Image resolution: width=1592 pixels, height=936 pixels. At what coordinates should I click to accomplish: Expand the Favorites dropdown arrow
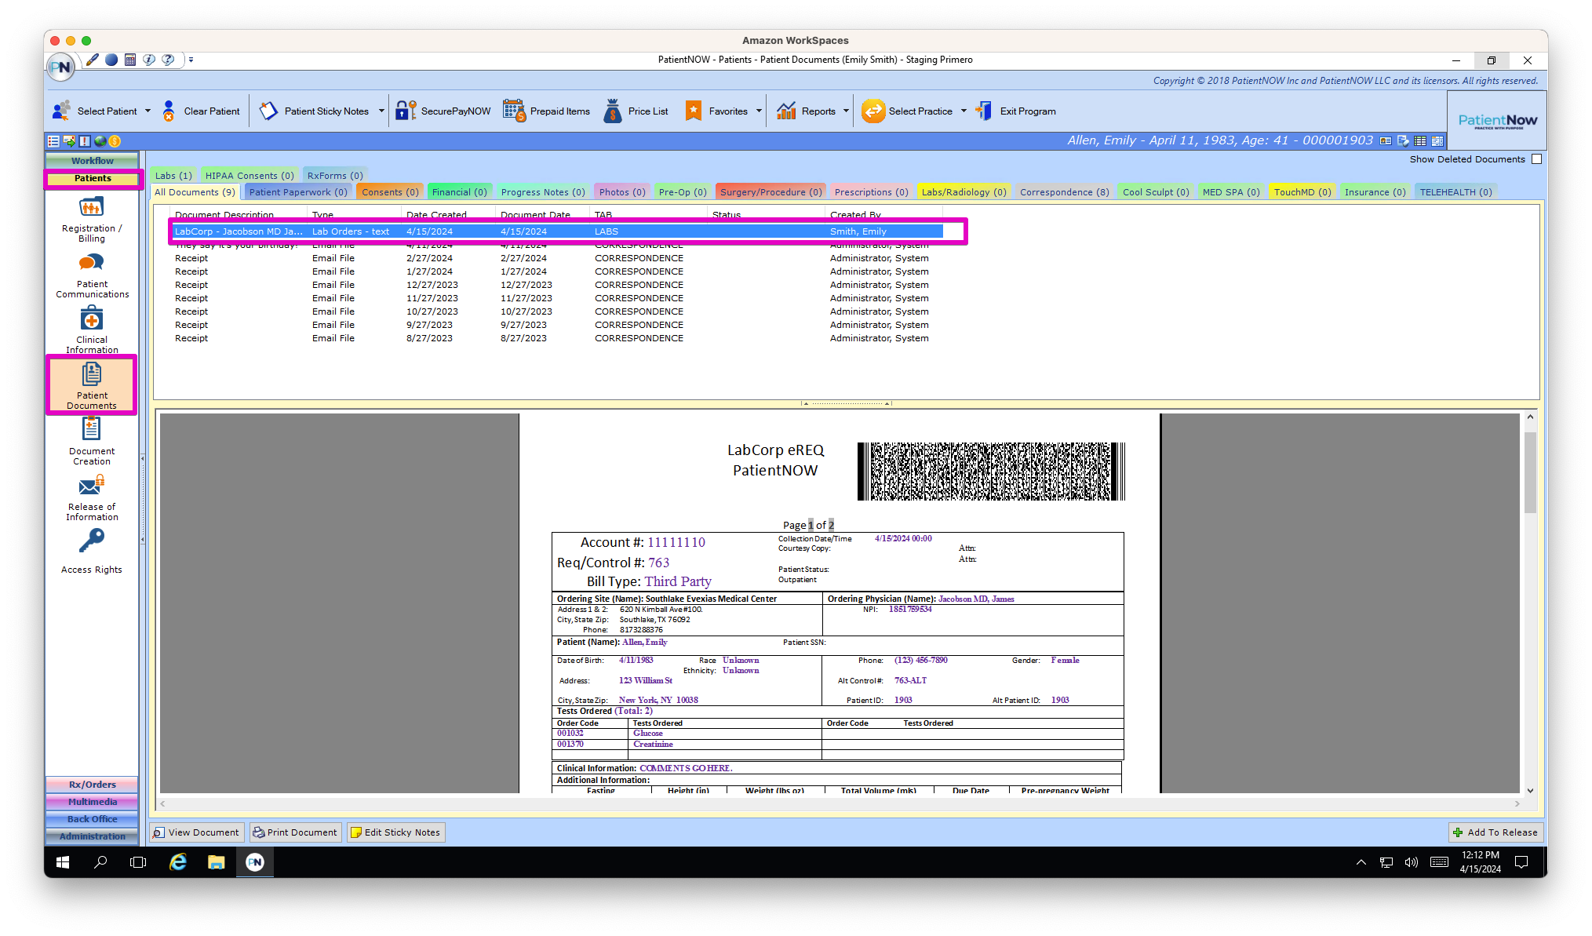(x=759, y=111)
